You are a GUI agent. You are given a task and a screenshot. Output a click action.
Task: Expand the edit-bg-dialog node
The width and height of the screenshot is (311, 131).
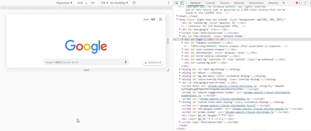[180, 70]
